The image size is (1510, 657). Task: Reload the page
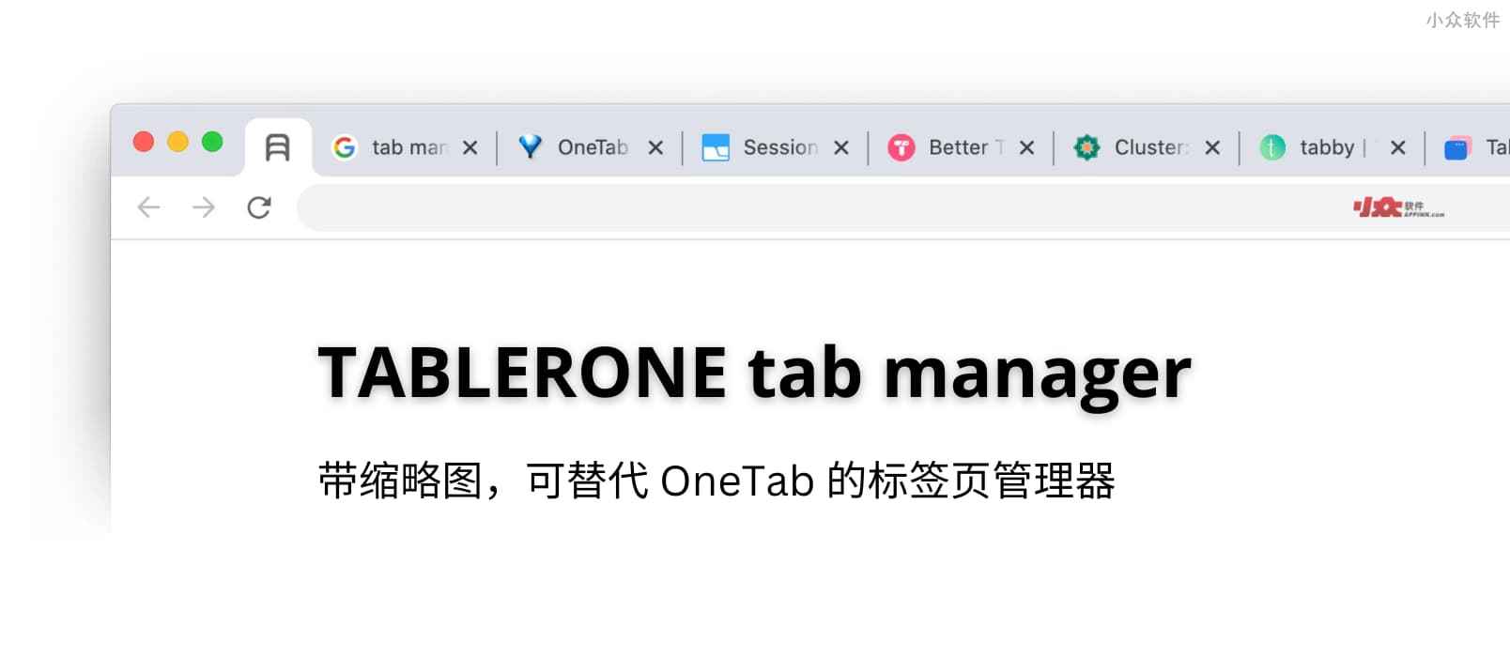point(259,207)
